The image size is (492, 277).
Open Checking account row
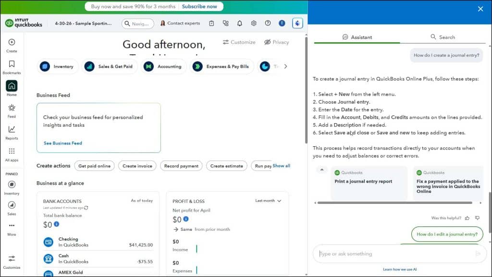pos(98,242)
